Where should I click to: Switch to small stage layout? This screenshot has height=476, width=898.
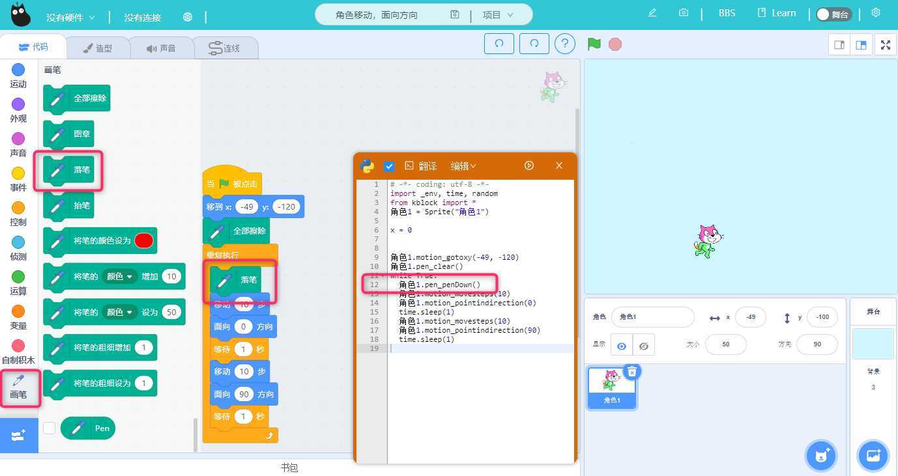839,45
